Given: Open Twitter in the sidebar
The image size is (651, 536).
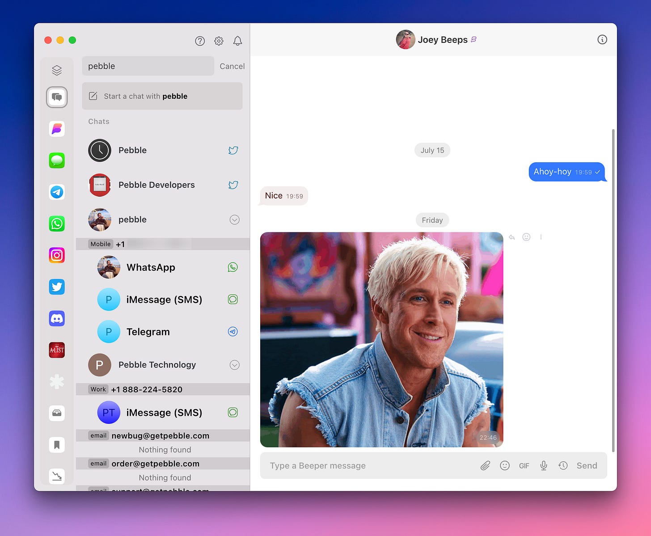Looking at the screenshot, I should point(57,287).
